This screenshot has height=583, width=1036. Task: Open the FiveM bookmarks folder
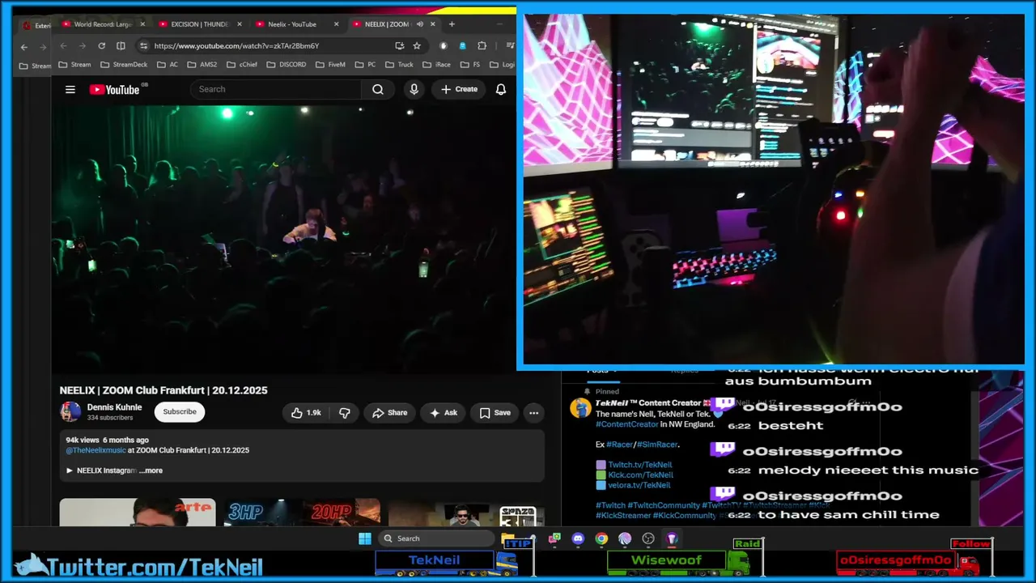(x=330, y=65)
